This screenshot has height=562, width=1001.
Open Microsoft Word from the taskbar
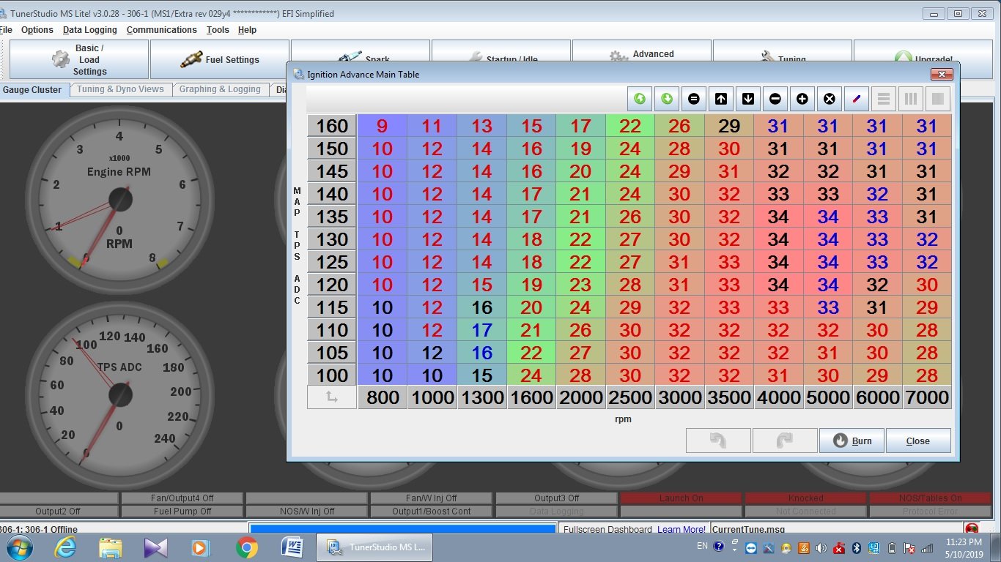[x=292, y=547]
